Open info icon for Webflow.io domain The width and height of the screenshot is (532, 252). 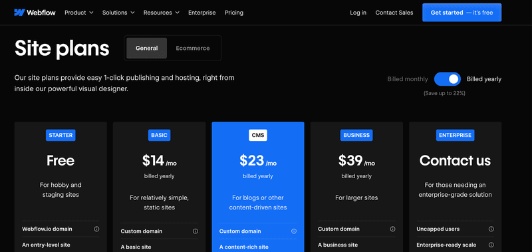96,229
